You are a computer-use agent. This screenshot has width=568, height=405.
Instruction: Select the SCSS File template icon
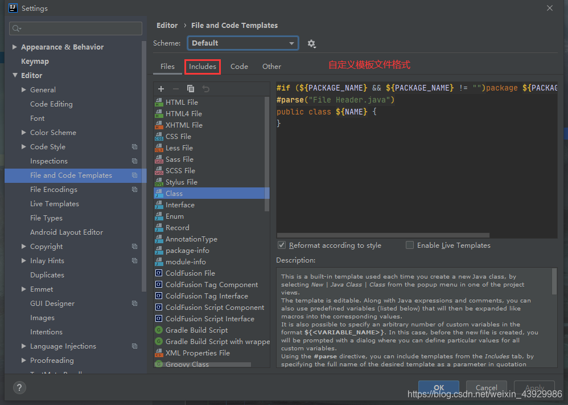(x=159, y=171)
